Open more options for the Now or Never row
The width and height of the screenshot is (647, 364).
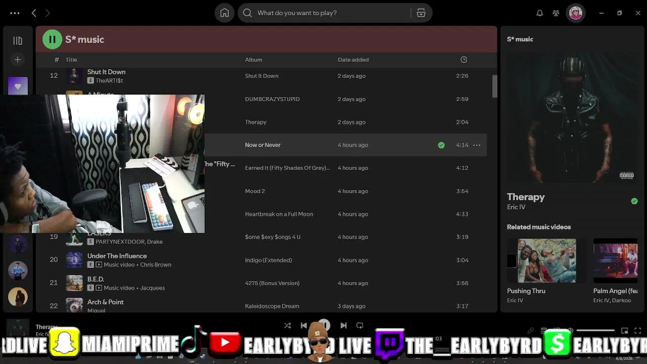(477, 145)
